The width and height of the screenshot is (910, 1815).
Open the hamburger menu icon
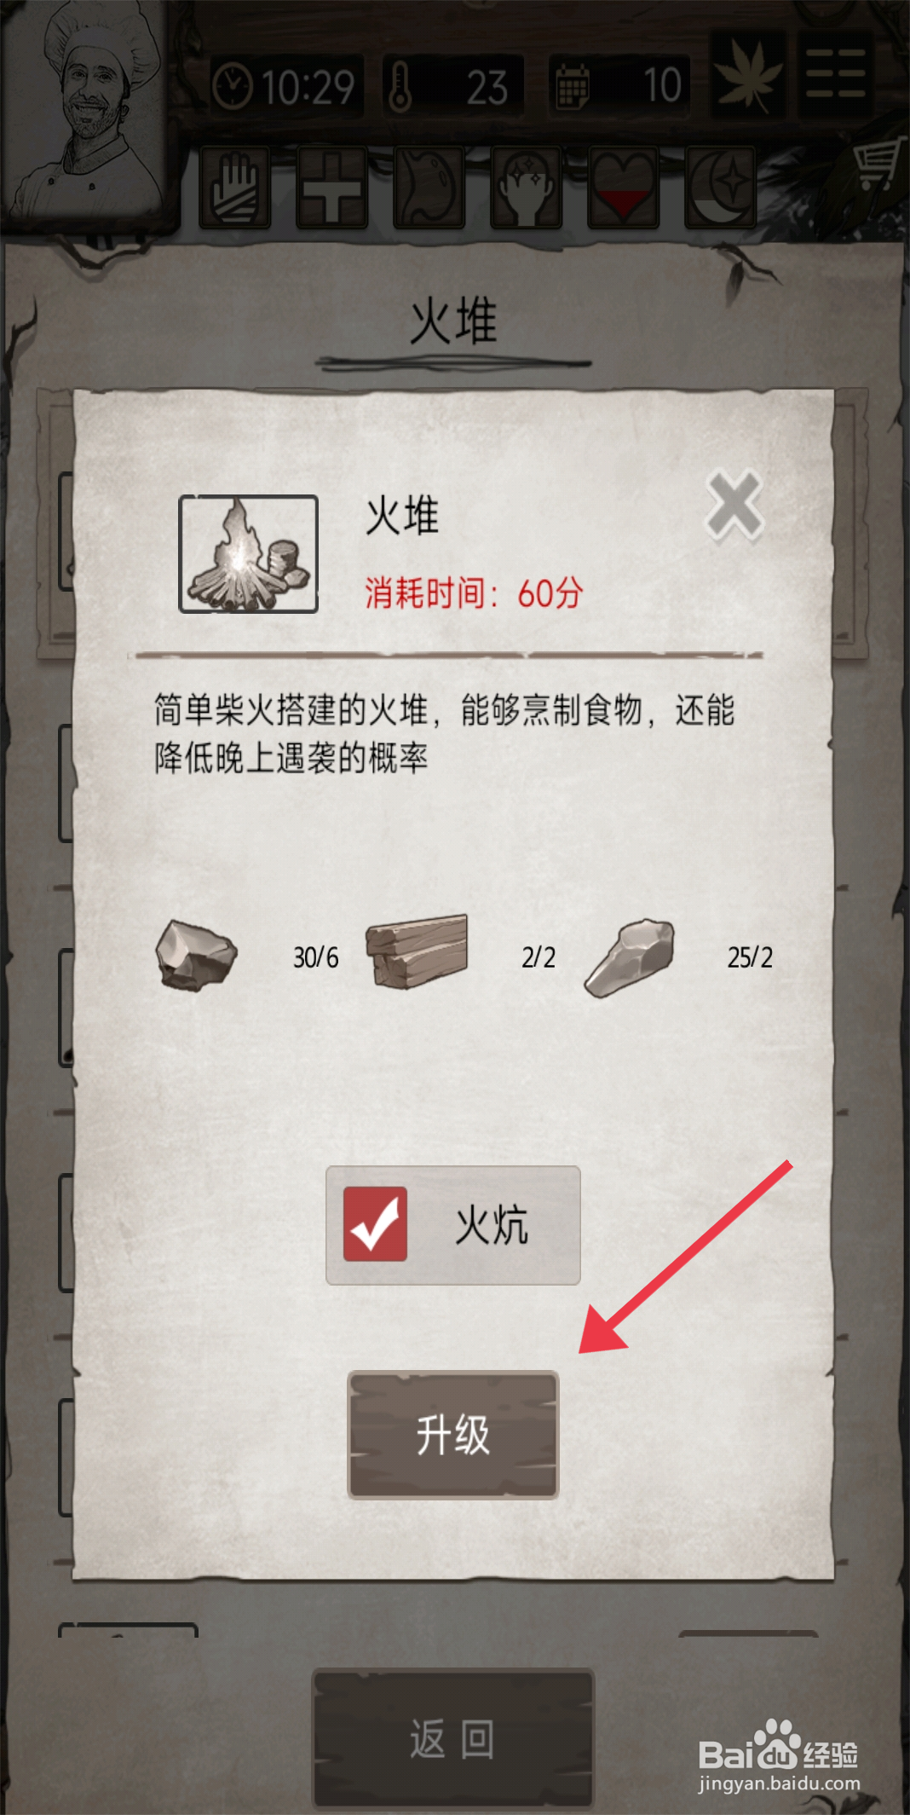(x=836, y=75)
